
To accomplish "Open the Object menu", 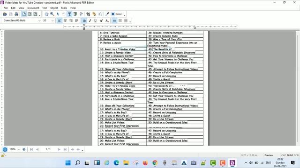I will [x=54, y=8].
